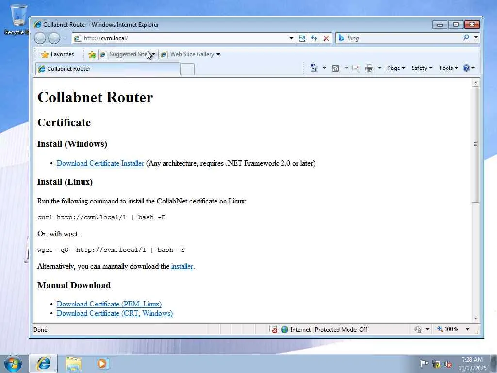Image resolution: width=497 pixels, height=373 pixels.
Task: Click the muted volume tray icon
Action: pos(448,364)
